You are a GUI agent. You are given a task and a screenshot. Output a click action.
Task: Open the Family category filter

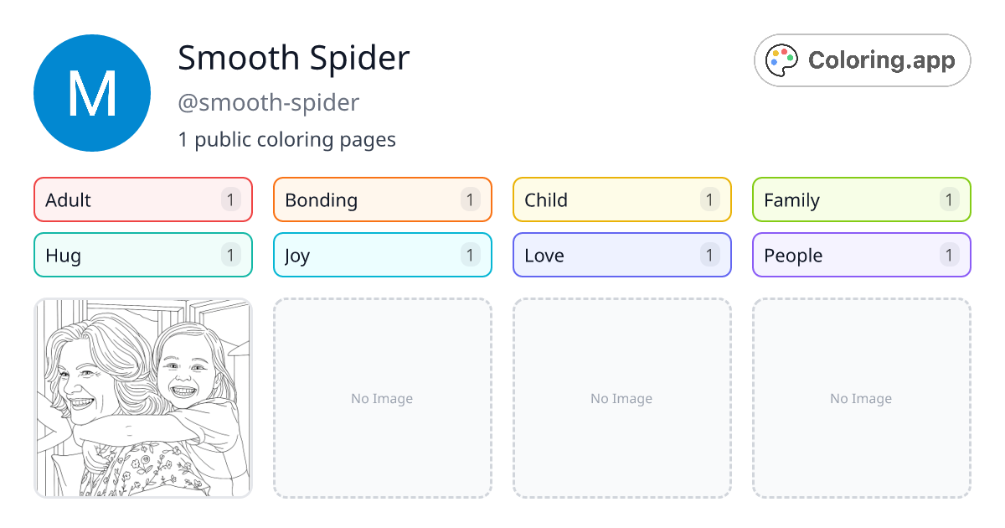(x=861, y=199)
